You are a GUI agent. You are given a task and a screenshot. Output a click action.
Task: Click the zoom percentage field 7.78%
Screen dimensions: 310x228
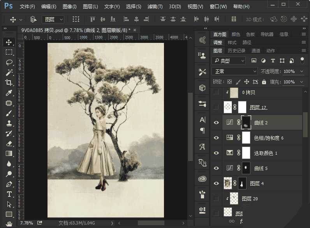[26, 223]
